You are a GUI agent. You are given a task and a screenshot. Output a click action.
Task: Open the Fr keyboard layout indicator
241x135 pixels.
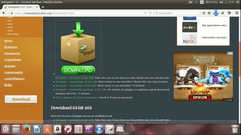coord(202,2)
